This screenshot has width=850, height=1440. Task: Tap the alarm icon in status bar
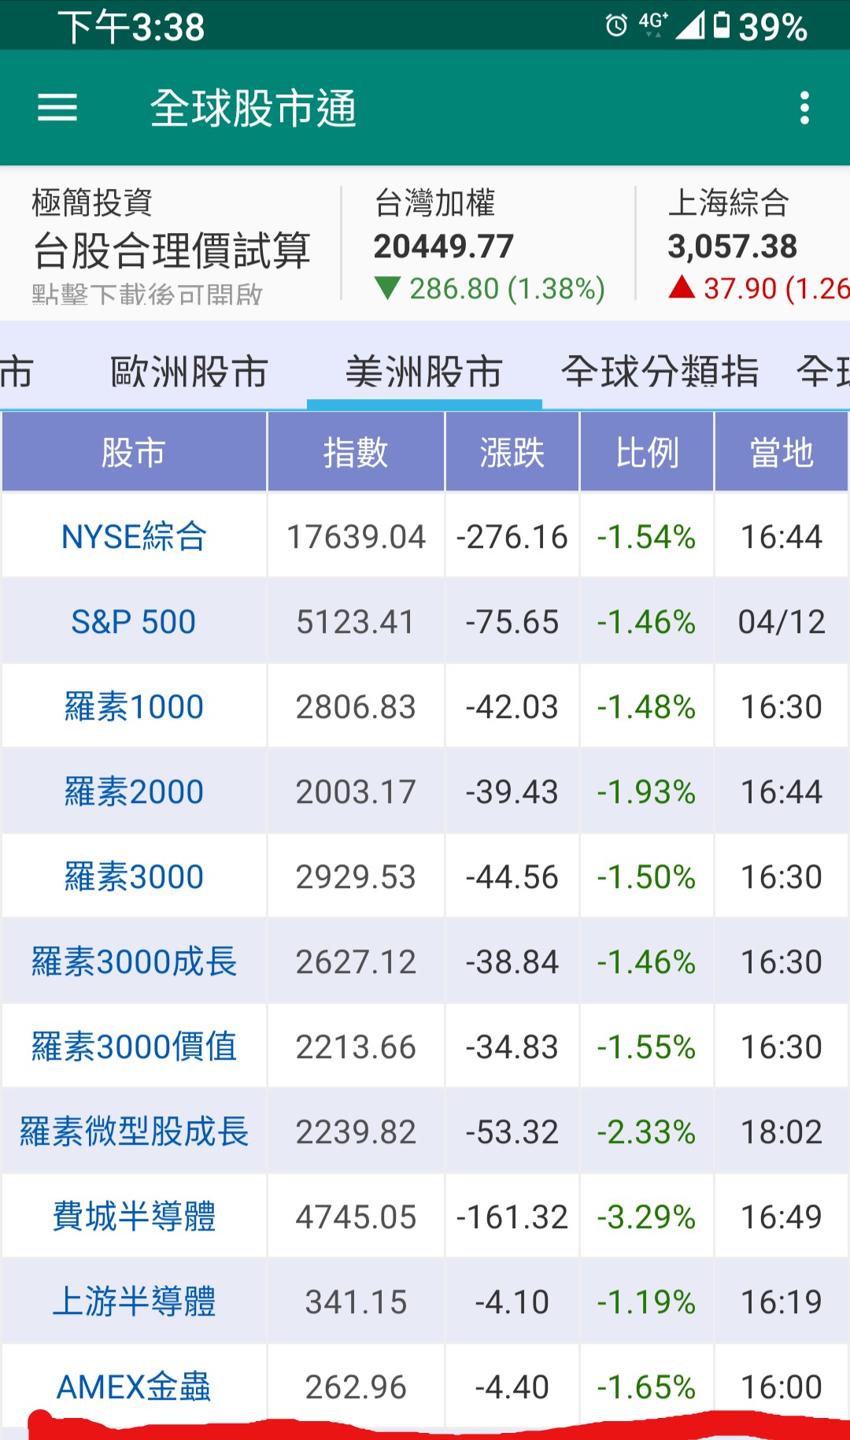616,26
